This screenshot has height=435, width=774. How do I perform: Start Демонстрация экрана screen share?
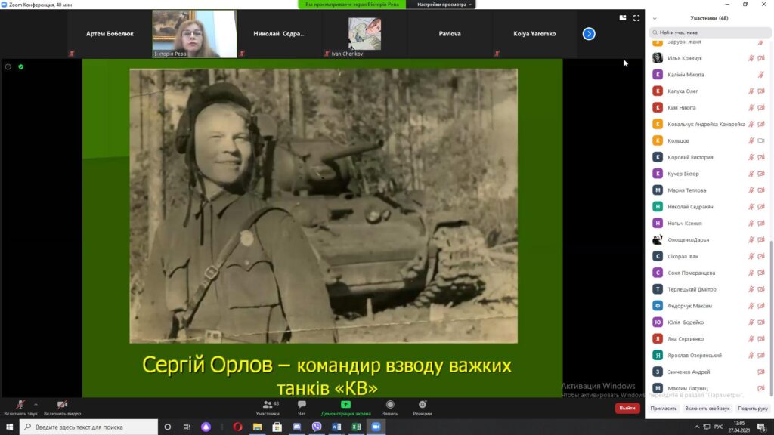coord(345,407)
